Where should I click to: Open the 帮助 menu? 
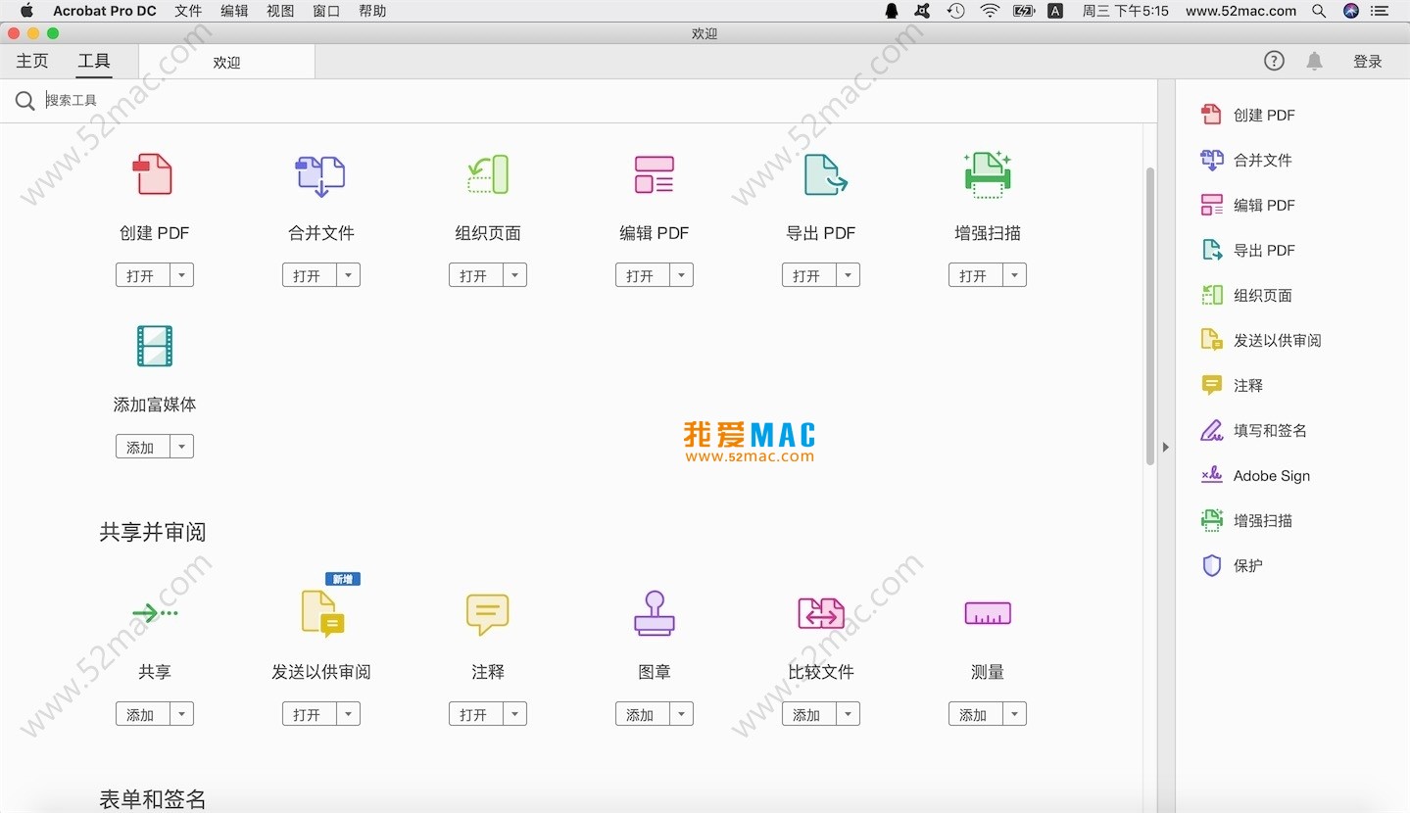click(x=372, y=11)
